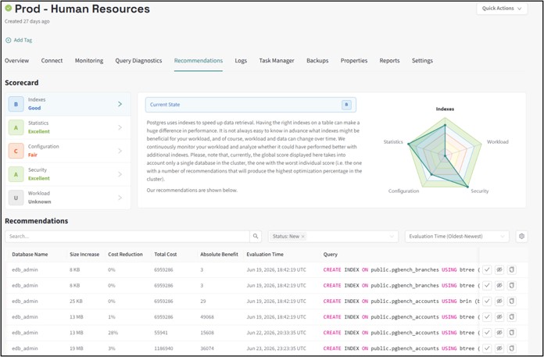Screen dimensions: 544x357
Task: Open the Task Manager tab
Action: coord(277,61)
